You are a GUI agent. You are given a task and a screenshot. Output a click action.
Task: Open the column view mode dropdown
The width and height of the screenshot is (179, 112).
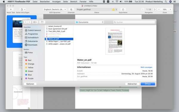click(x=35, y=22)
